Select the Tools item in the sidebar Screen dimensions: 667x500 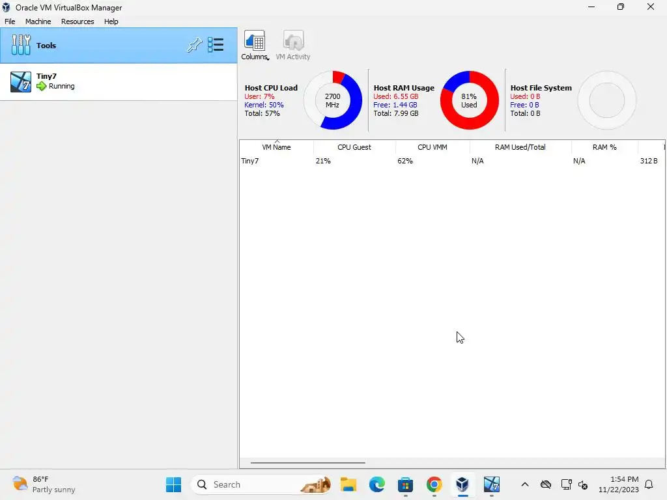pos(119,46)
